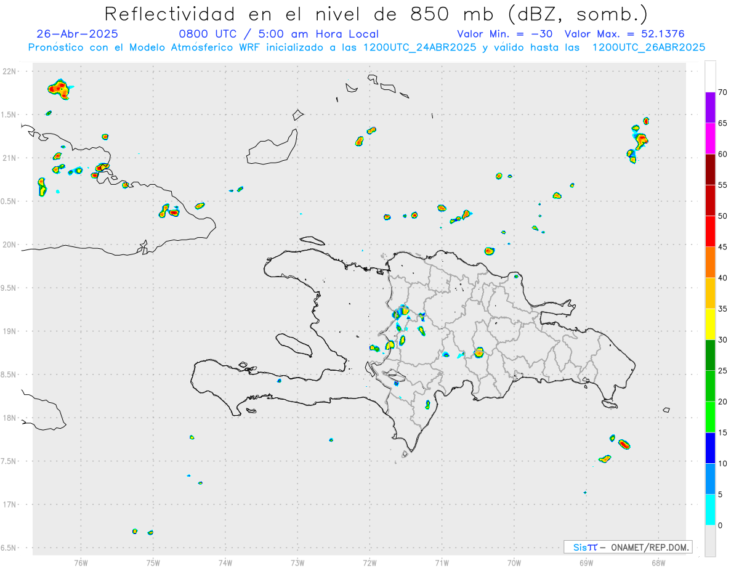Select the date text '26-Abr-2025'
Screen dimensions: 739x571
pyautogui.click(x=78, y=34)
